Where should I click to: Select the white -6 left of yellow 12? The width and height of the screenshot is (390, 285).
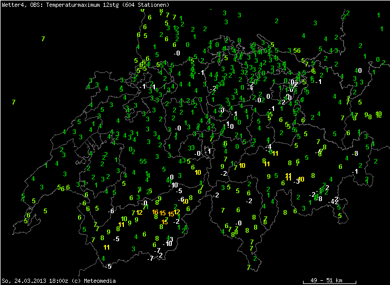[x=111, y=211]
